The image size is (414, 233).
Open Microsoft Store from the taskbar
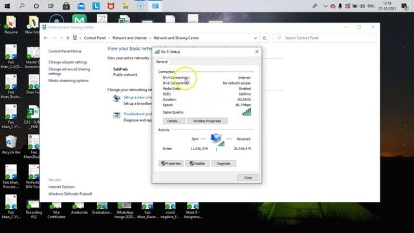[x=66, y=6]
